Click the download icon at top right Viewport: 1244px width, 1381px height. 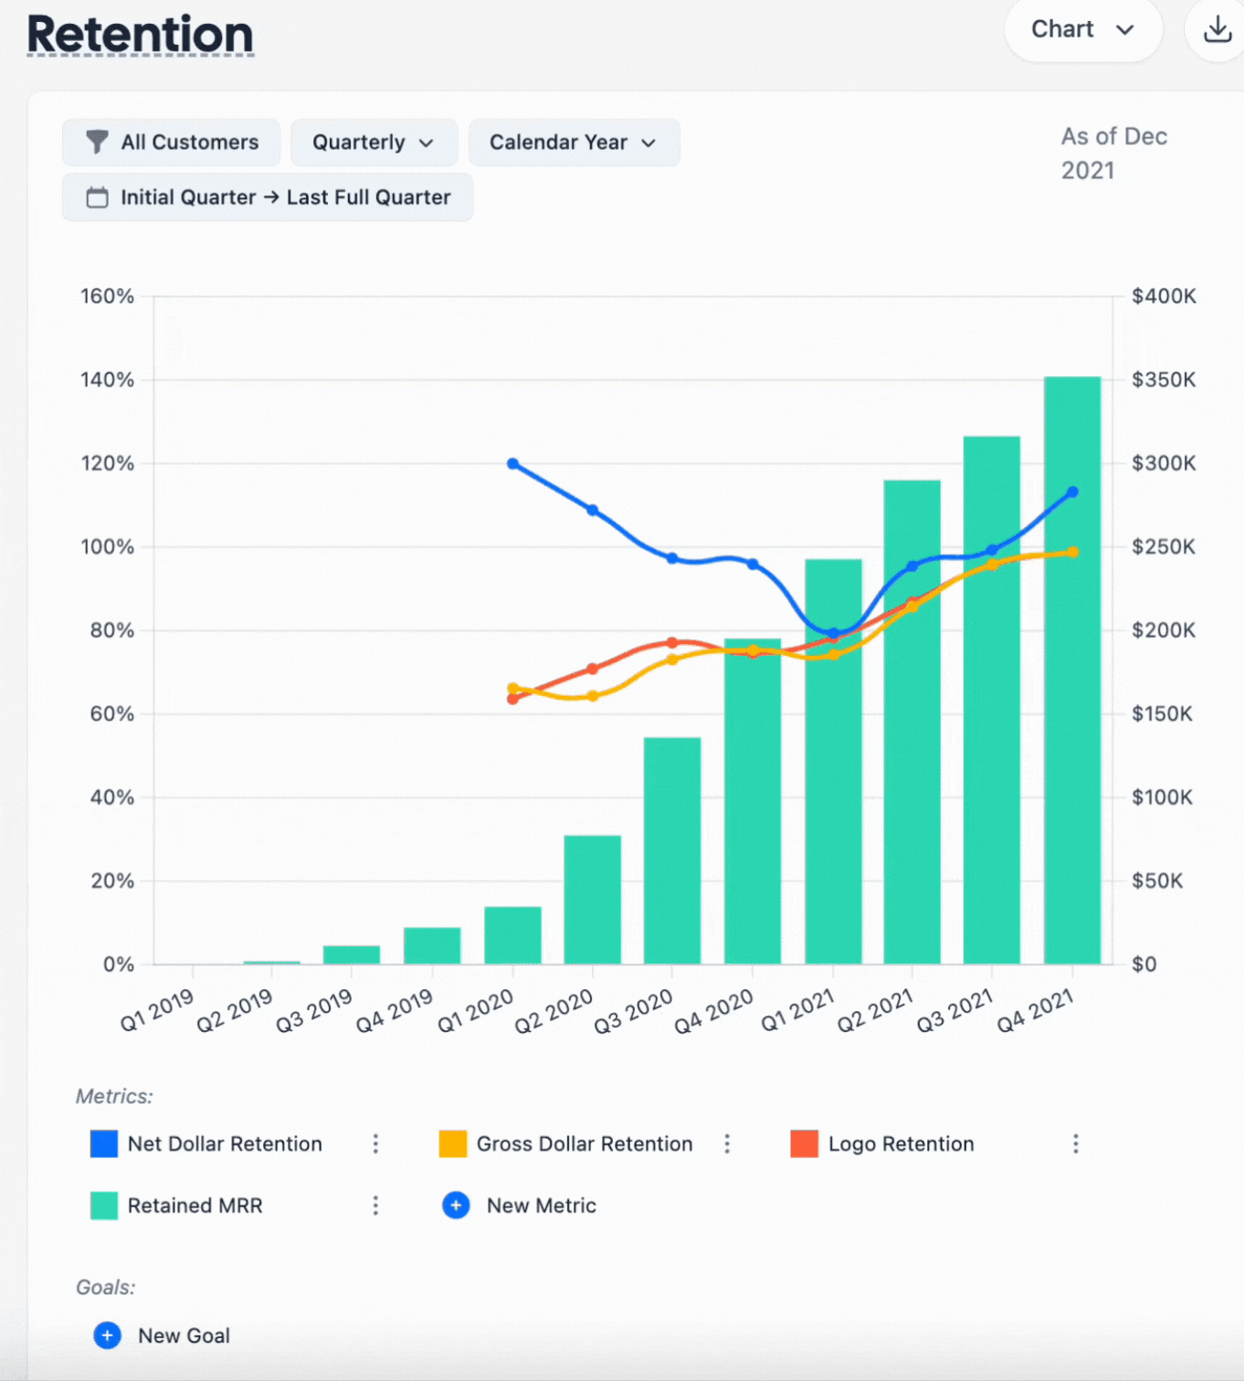[x=1217, y=30]
